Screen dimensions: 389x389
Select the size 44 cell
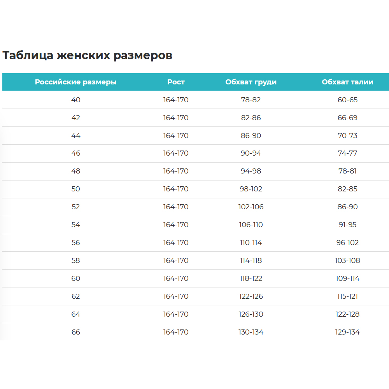point(76,136)
